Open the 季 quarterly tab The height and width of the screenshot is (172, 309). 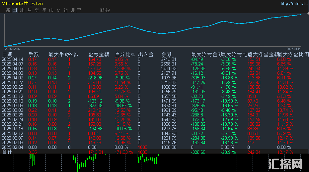click(37, 10)
